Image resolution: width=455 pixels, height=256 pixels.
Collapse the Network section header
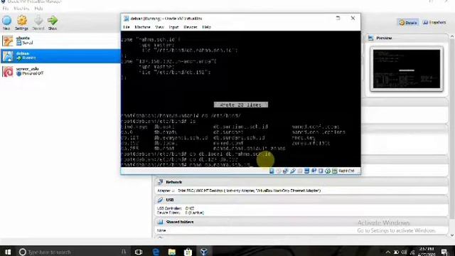[x=301, y=182]
